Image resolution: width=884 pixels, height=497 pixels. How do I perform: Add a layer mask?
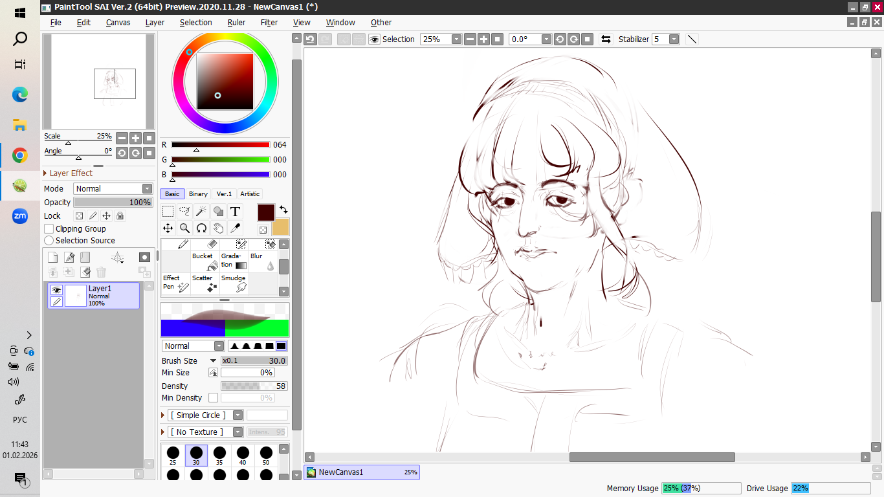click(x=144, y=258)
